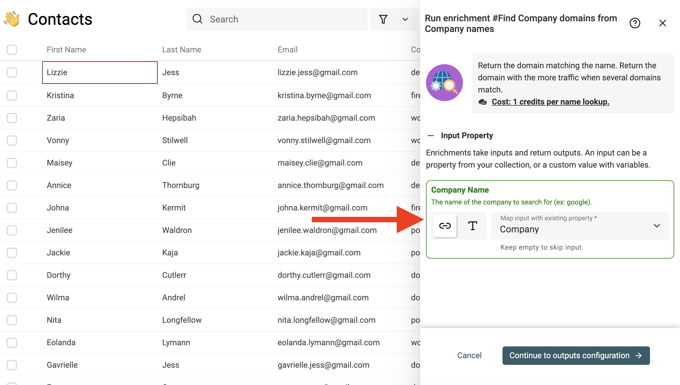Click the First Name column header
Viewport: 680px width, 385px height.
66,49
